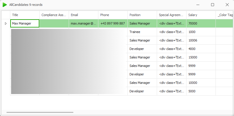
Task: Sort by the Email column header
Action: tap(84, 15)
